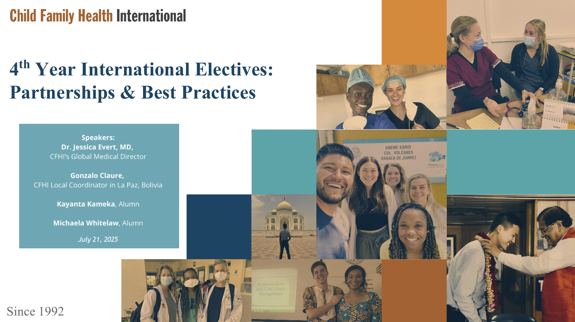Screen dimensions: 575x322
Task: Select the "Since 1992" text
Action: [x=35, y=311]
